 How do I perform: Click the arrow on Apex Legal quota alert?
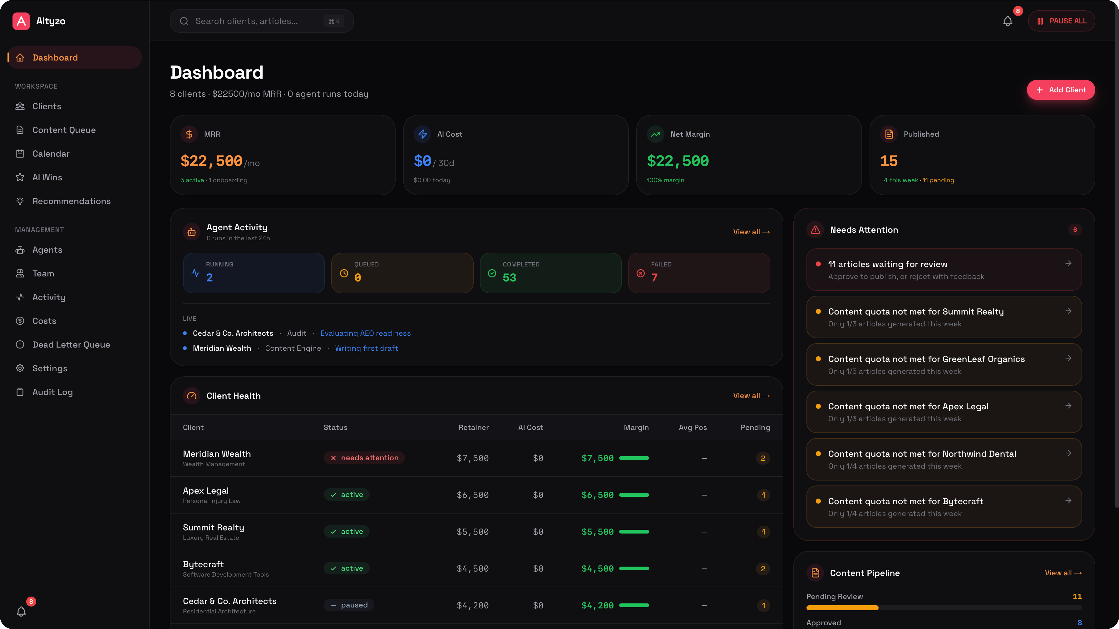click(x=1068, y=405)
